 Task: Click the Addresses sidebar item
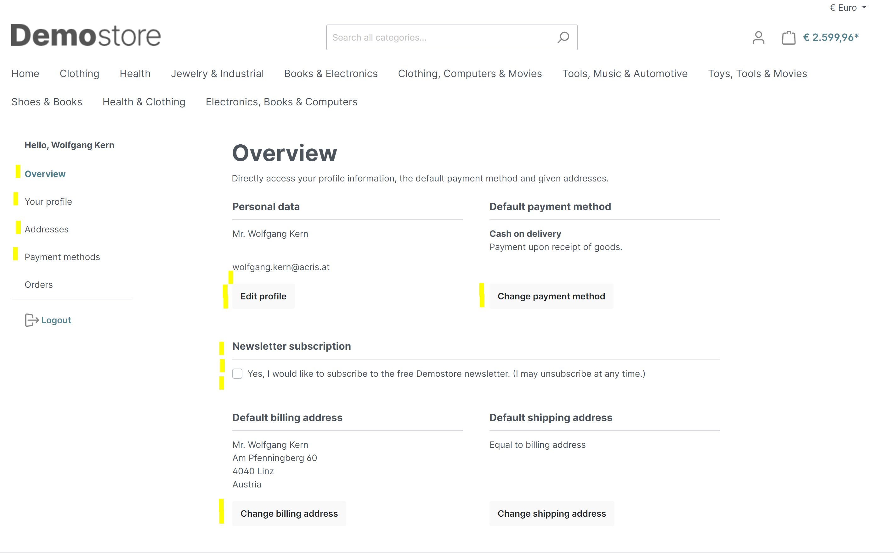[x=46, y=229]
